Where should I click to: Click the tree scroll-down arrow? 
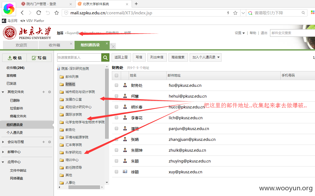[107, 182]
